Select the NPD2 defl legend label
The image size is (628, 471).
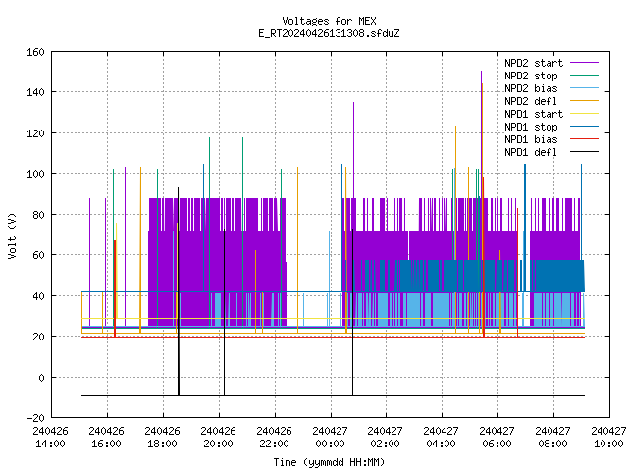click(531, 101)
